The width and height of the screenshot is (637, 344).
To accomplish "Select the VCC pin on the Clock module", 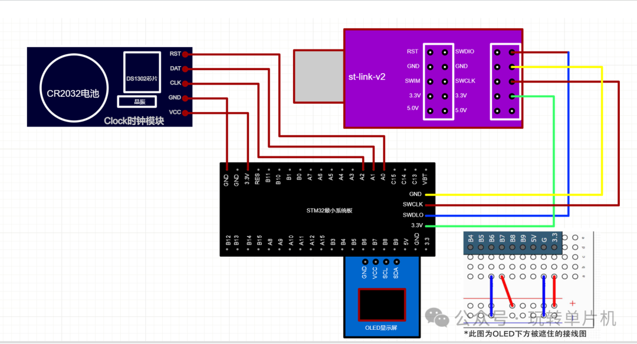I will coord(185,113).
